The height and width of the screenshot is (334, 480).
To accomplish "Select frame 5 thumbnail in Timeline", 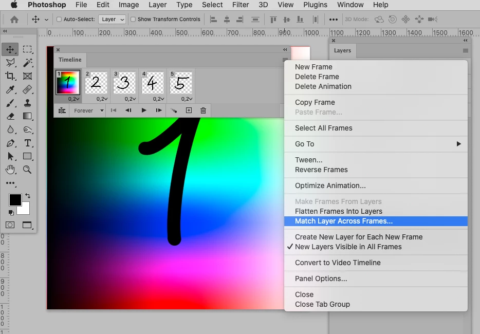I will [x=181, y=83].
